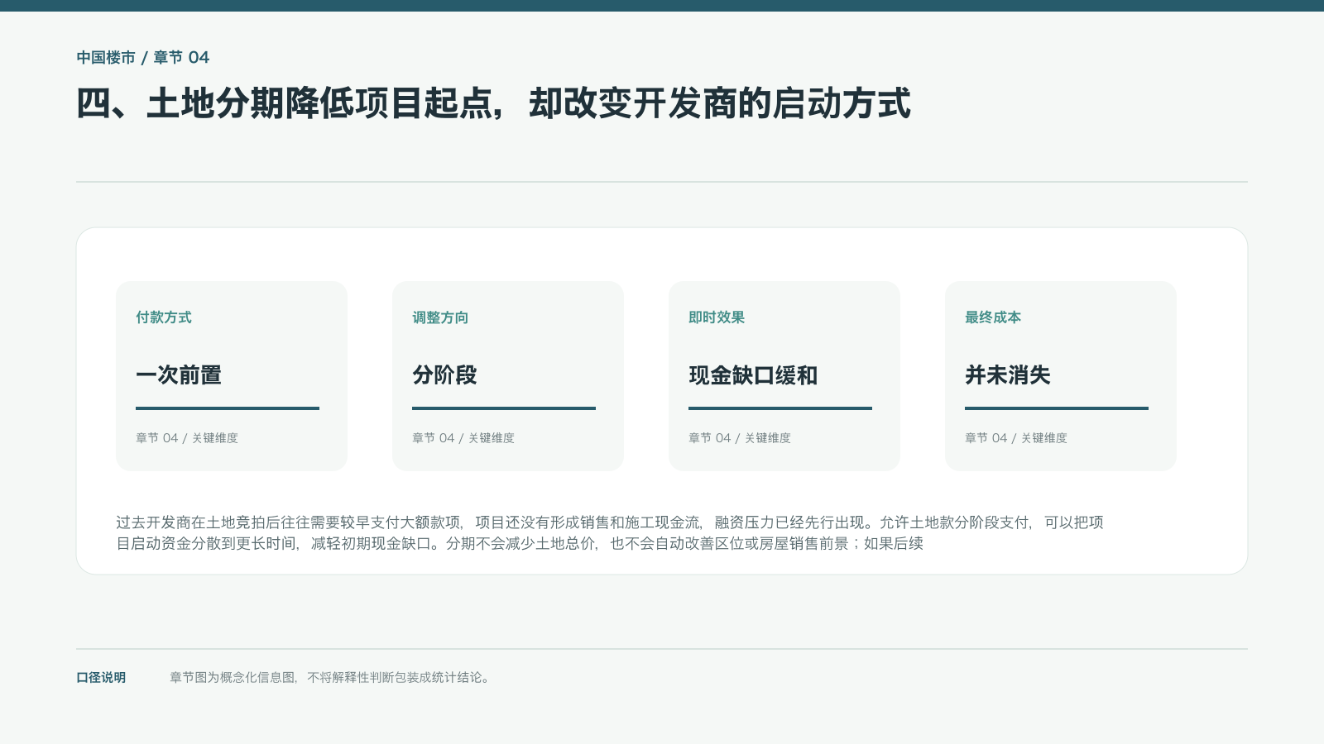
Task: Click the 口径说明 label
Action: pyautogui.click(x=101, y=678)
